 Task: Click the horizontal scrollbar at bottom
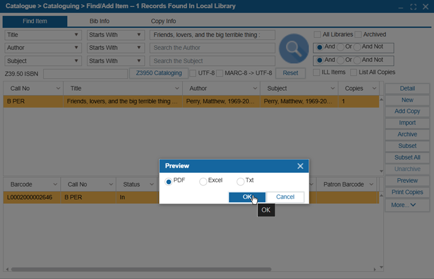(141, 269)
